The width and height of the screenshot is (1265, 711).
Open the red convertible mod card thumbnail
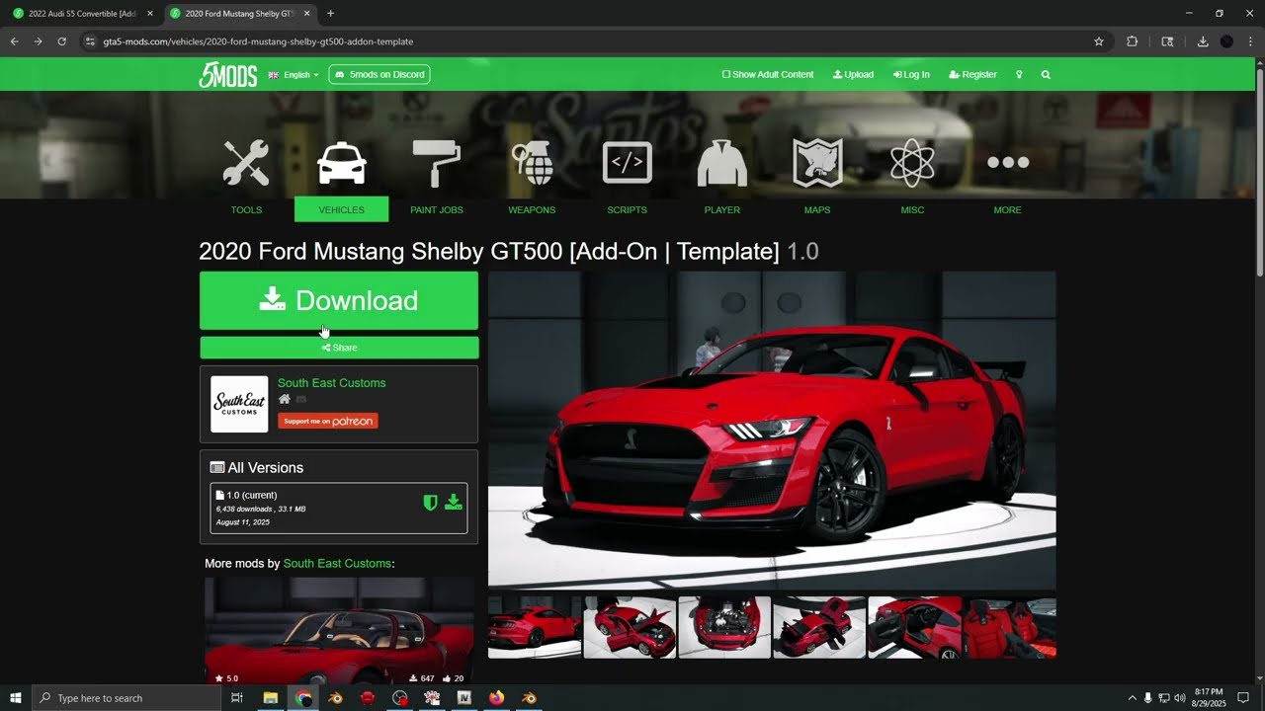pyautogui.click(x=339, y=631)
